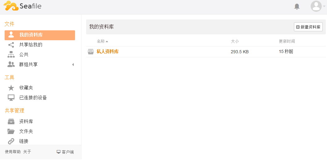Open the 文件夹 shared folders item
The image size is (327, 160).
click(x=26, y=131)
